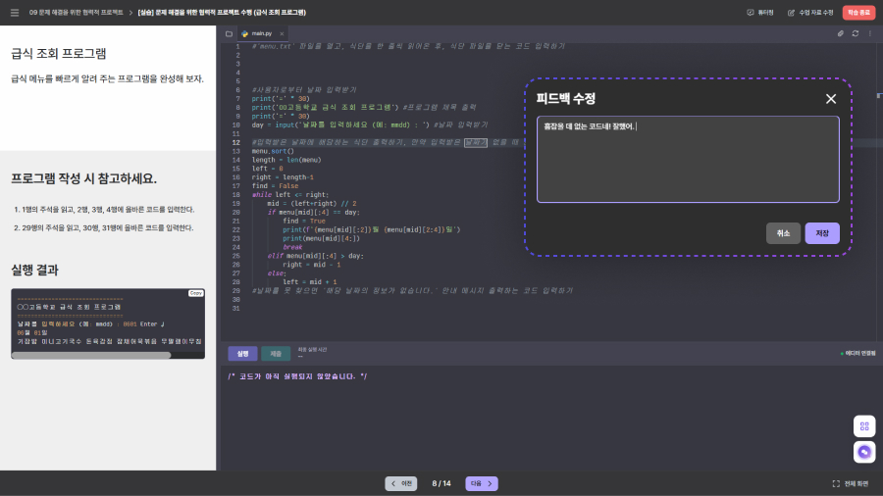The width and height of the screenshot is (883, 496).
Task: Open the editor's more options (three dots) menu
Action: [870, 33]
